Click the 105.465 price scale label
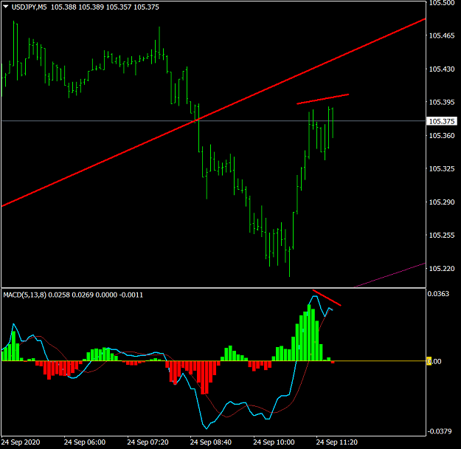 442,36
